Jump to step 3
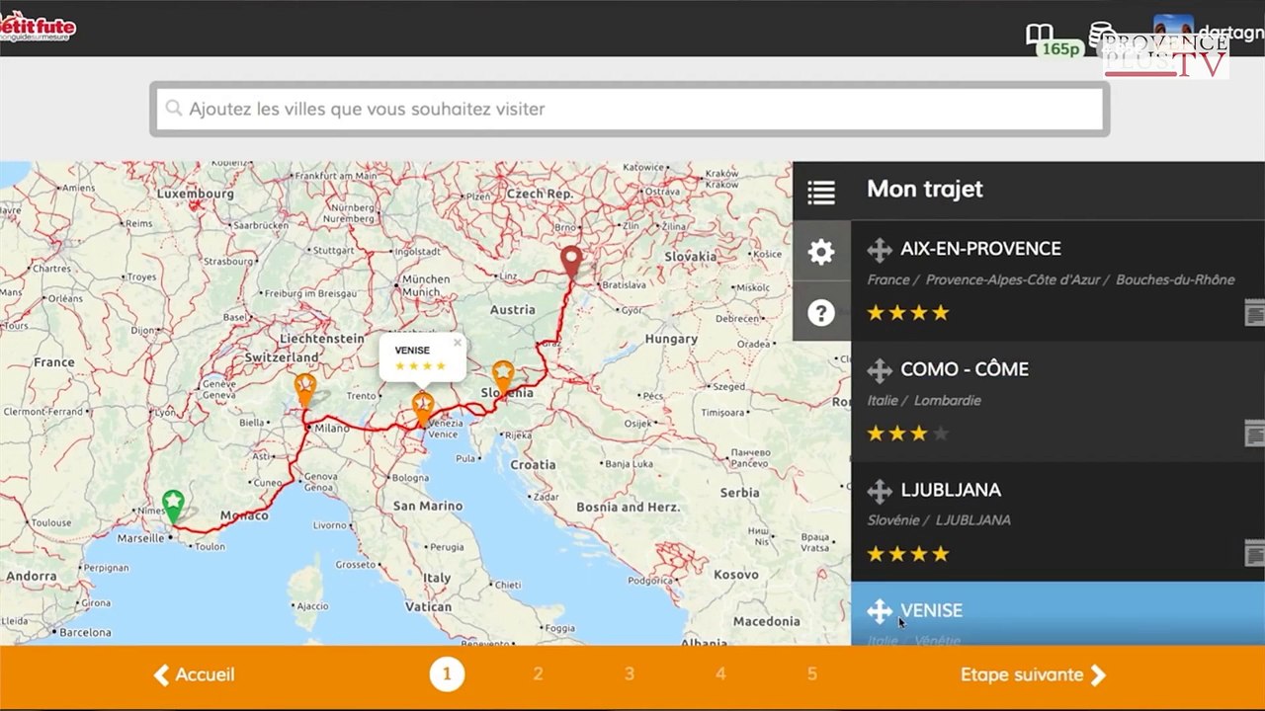This screenshot has width=1265, height=711. pos(629,674)
